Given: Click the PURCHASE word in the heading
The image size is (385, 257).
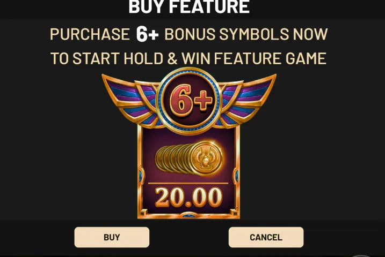Looking at the screenshot, I should (90, 34).
